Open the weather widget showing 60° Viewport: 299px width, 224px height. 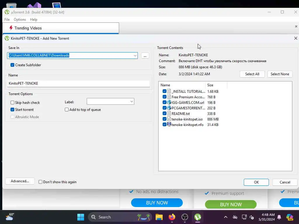click(x=10, y=217)
